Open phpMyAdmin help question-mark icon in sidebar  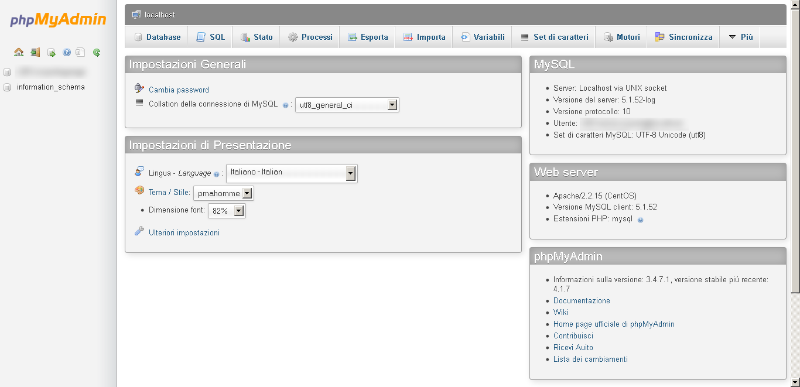(66, 52)
